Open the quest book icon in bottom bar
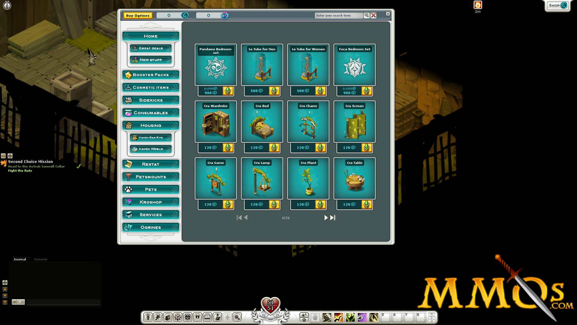 (x=207, y=317)
